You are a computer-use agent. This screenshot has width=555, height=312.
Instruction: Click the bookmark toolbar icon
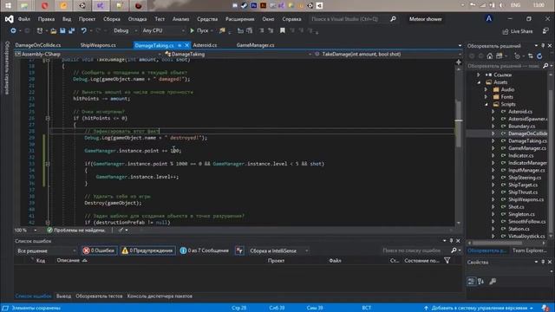click(x=283, y=31)
